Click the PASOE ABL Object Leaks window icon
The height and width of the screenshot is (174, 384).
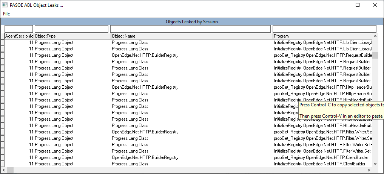click(x=5, y=5)
